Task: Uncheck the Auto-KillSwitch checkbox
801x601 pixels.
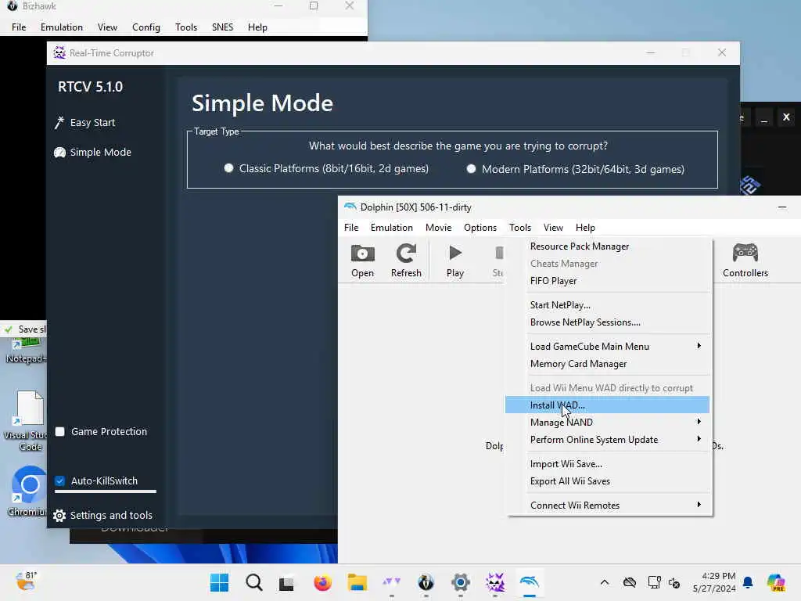Action: click(59, 481)
